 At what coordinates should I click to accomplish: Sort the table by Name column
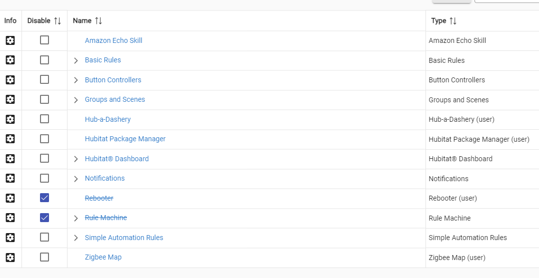click(98, 21)
